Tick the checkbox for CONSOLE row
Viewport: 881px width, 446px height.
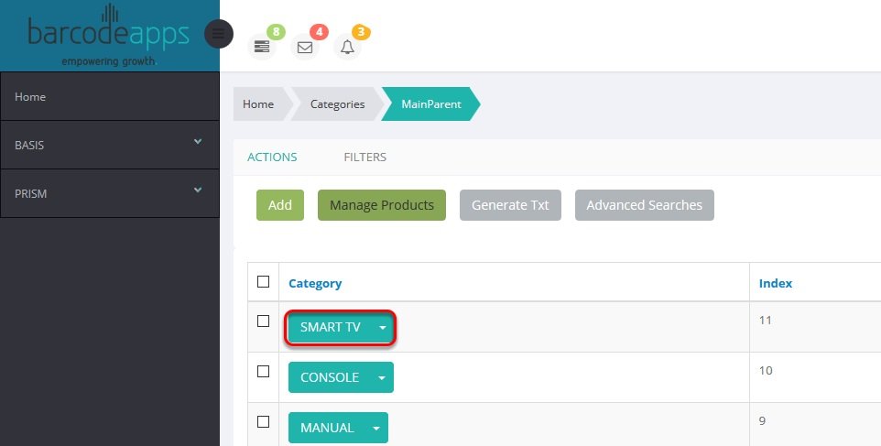(x=263, y=371)
